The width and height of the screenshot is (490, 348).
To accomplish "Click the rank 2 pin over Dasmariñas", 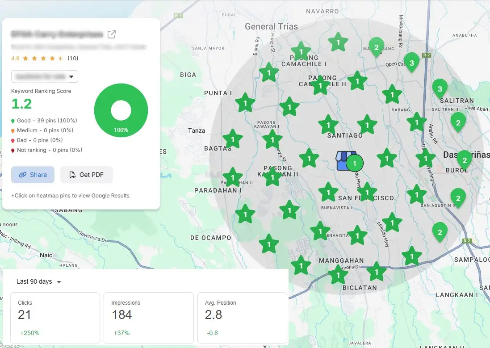I will click(464, 160).
